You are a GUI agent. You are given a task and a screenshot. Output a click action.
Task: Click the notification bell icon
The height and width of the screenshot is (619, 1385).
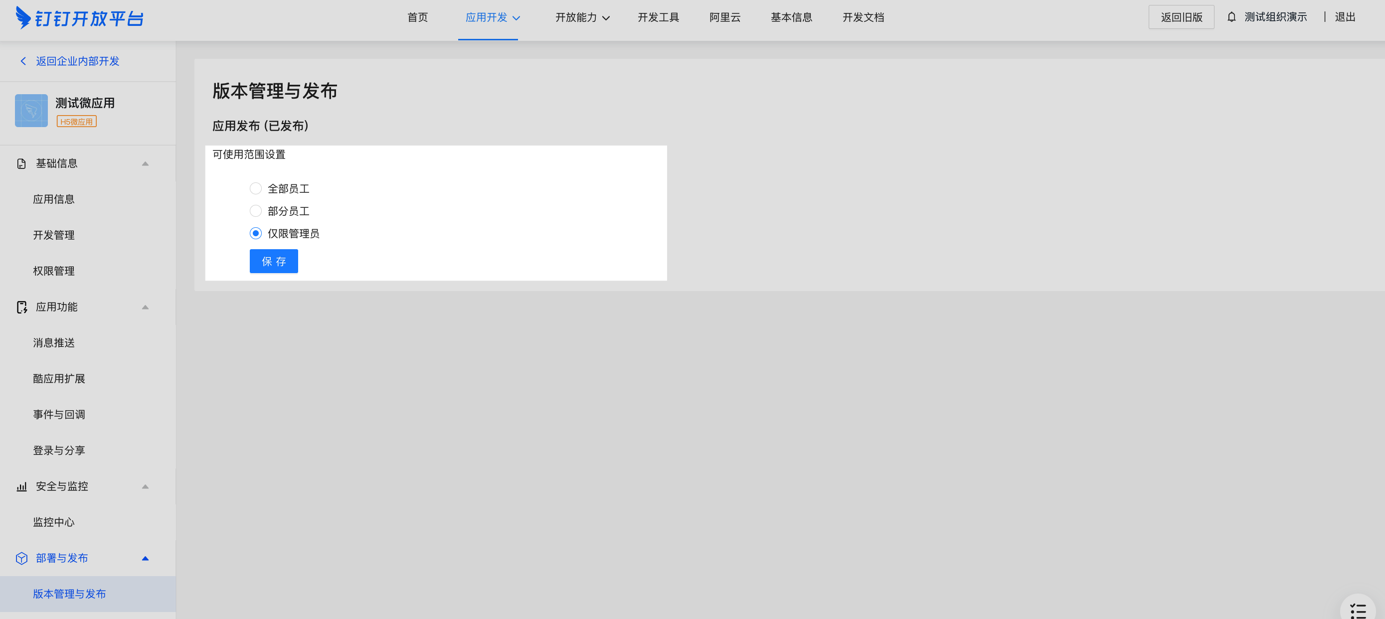coord(1231,17)
